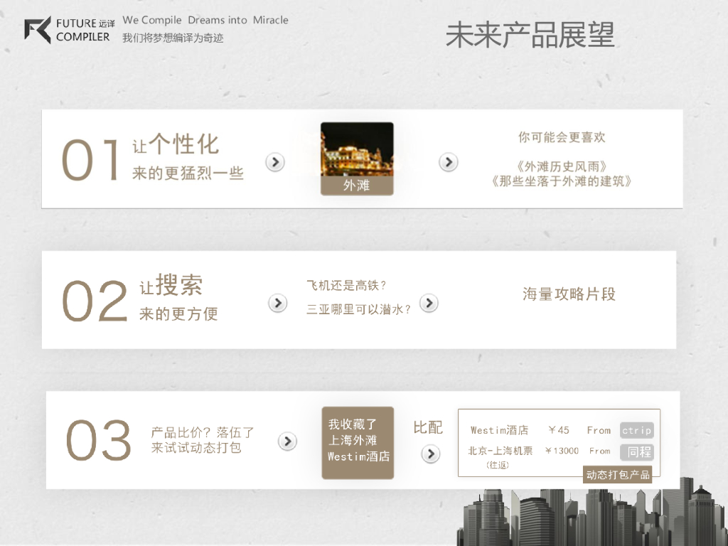Image resolution: width=728 pixels, height=546 pixels.
Task: Click the arrow after 来的更方便
Action: [x=278, y=303]
